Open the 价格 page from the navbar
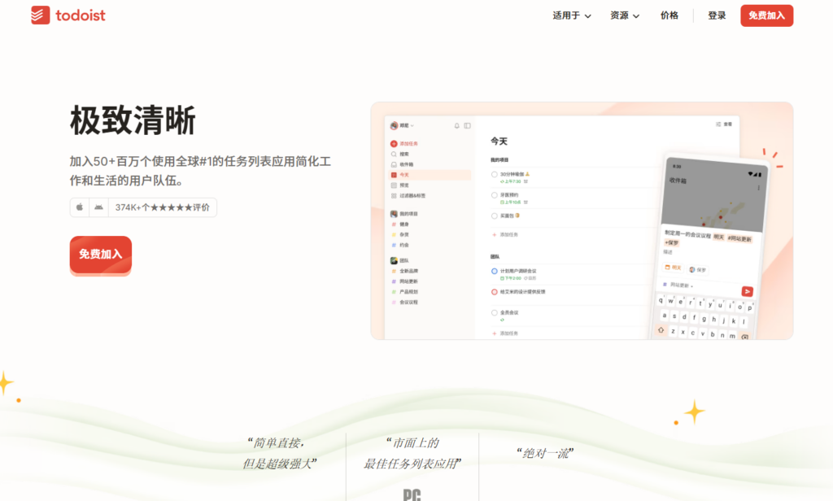The height and width of the screenshot is (501, 833). 669,15
